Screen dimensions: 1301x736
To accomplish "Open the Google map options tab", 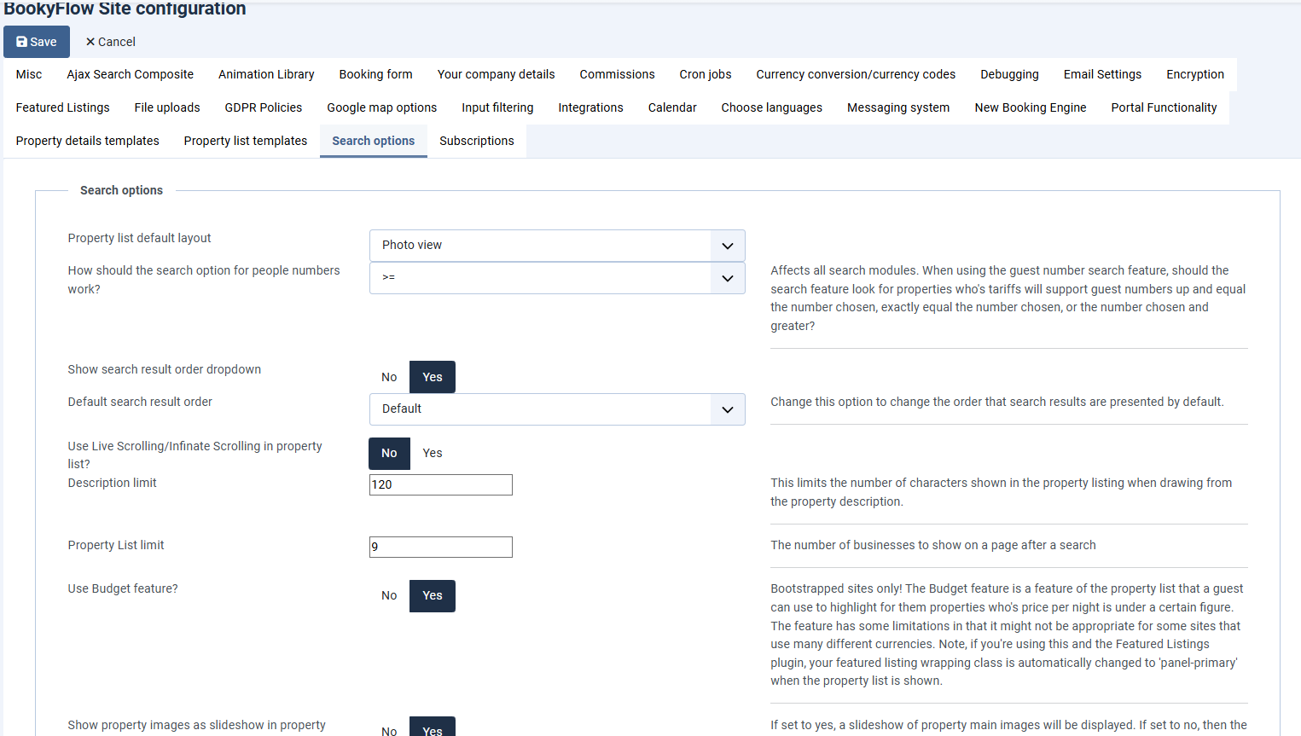I will [x=382, y=107].
